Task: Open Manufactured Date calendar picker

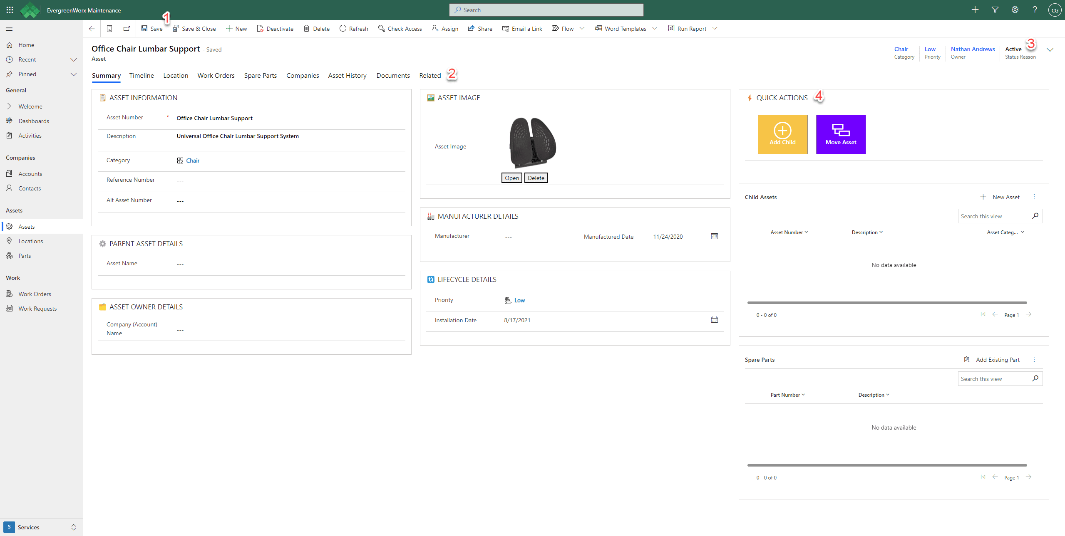Action: [x=714, y=236]
